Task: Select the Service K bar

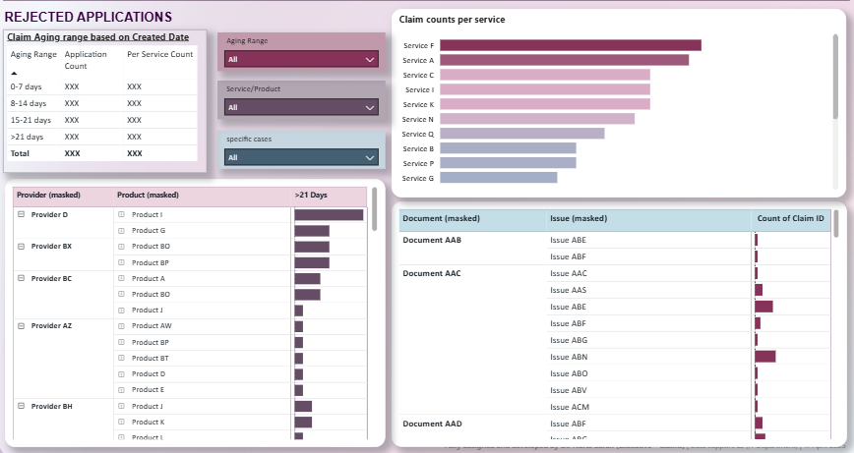Action: (545, 104)
